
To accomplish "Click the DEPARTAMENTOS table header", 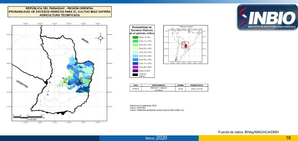I will [159, 85].
